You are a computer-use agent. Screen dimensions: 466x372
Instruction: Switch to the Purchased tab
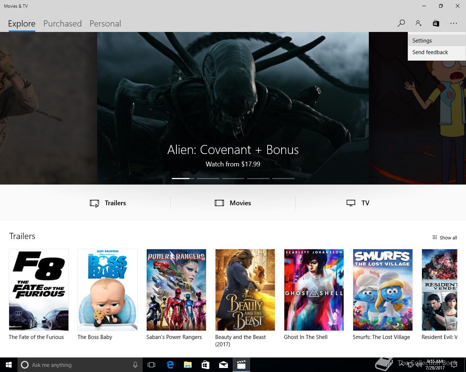(62, 24)
